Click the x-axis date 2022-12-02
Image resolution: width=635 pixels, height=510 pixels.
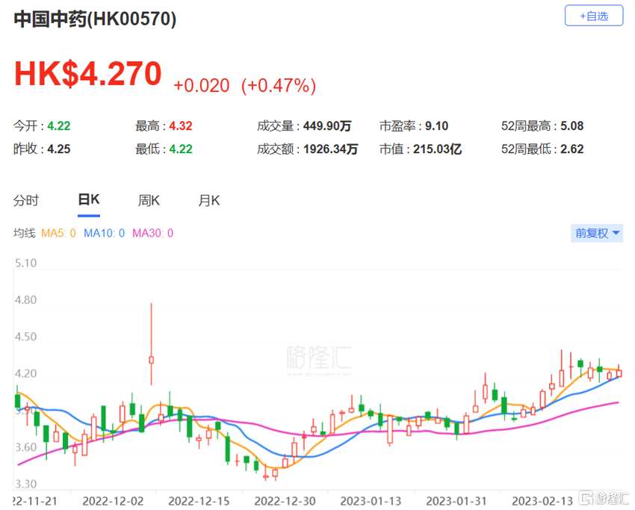(113, 501)
